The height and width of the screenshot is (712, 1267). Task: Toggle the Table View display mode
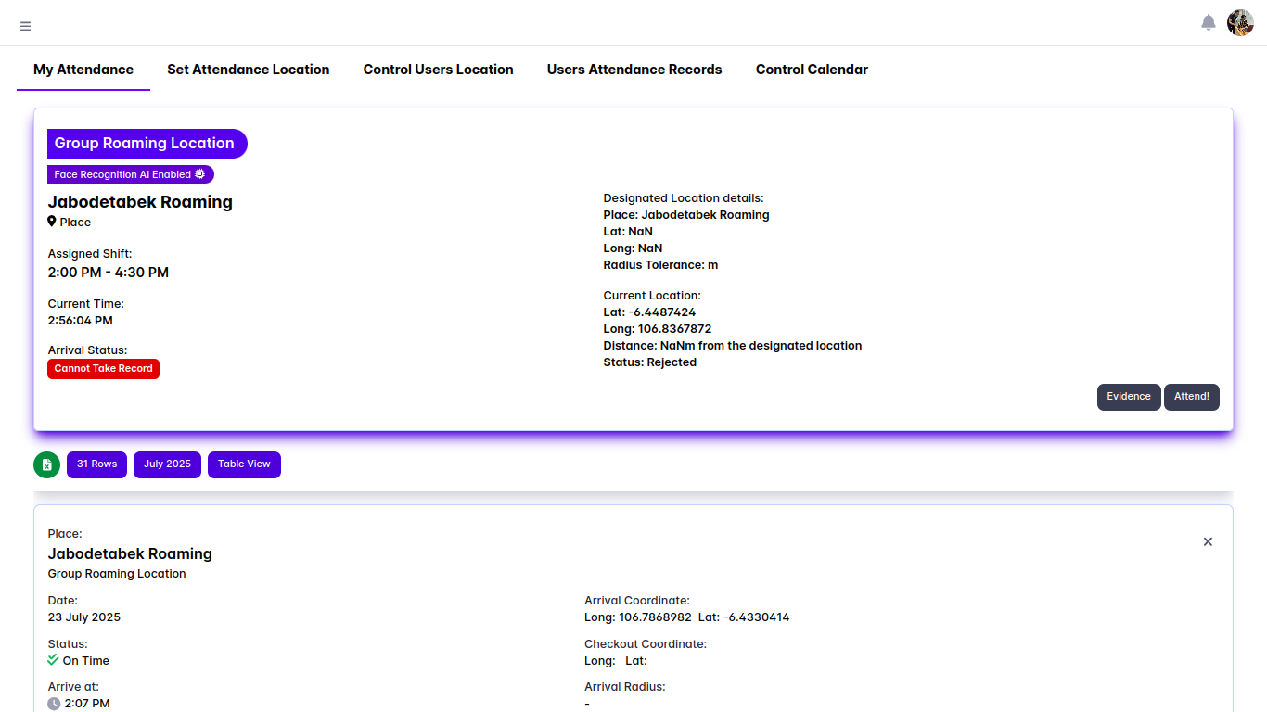(x=244, y=464)
